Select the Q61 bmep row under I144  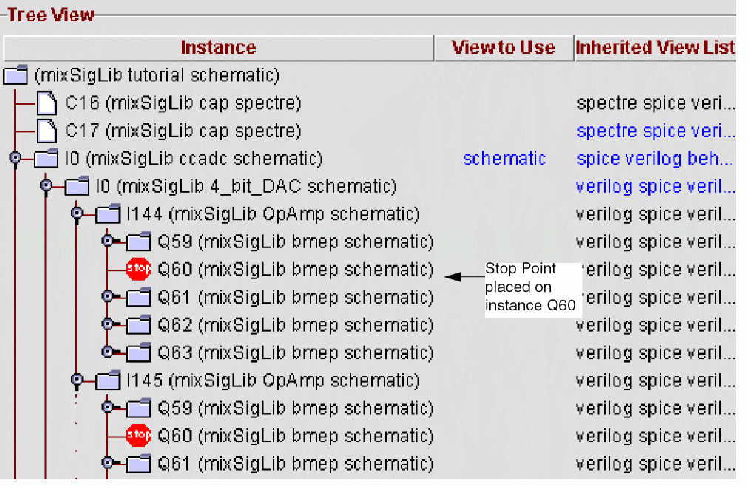[x=296, y=298]
